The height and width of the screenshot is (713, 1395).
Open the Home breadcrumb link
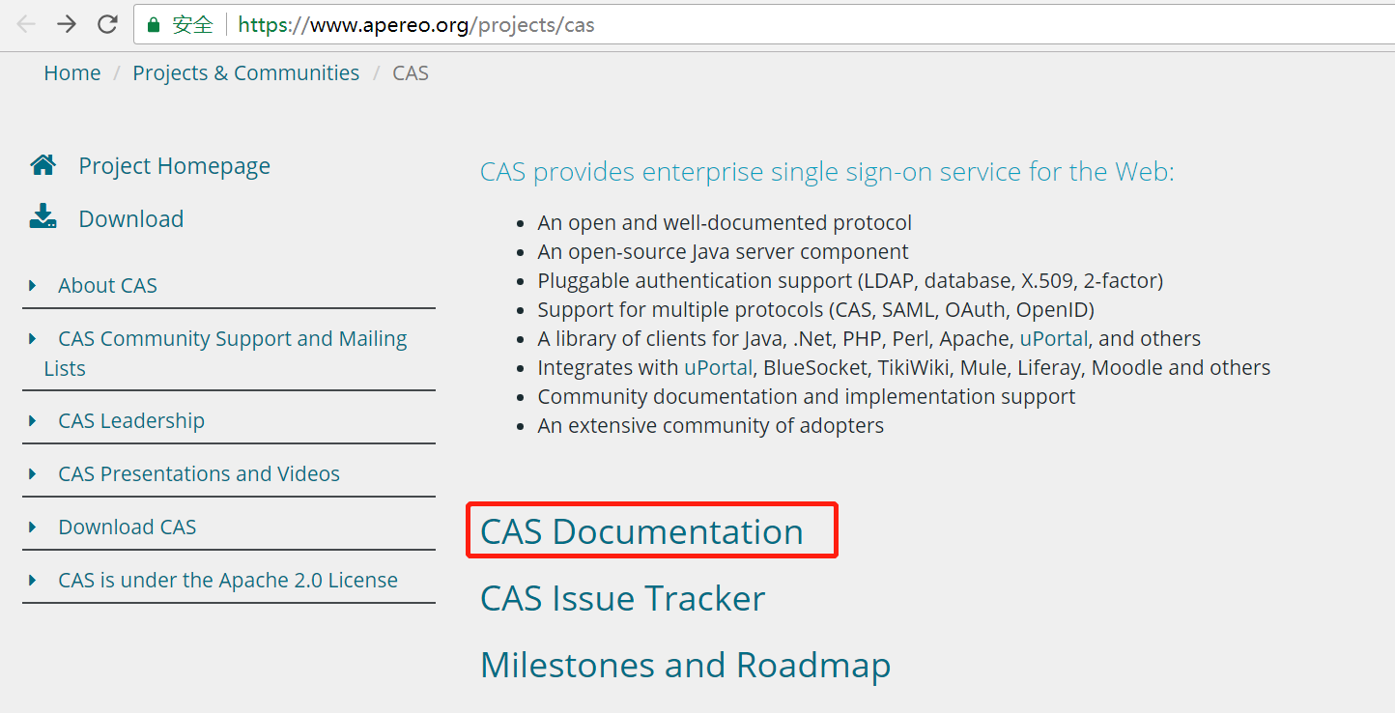click(72, 73)
